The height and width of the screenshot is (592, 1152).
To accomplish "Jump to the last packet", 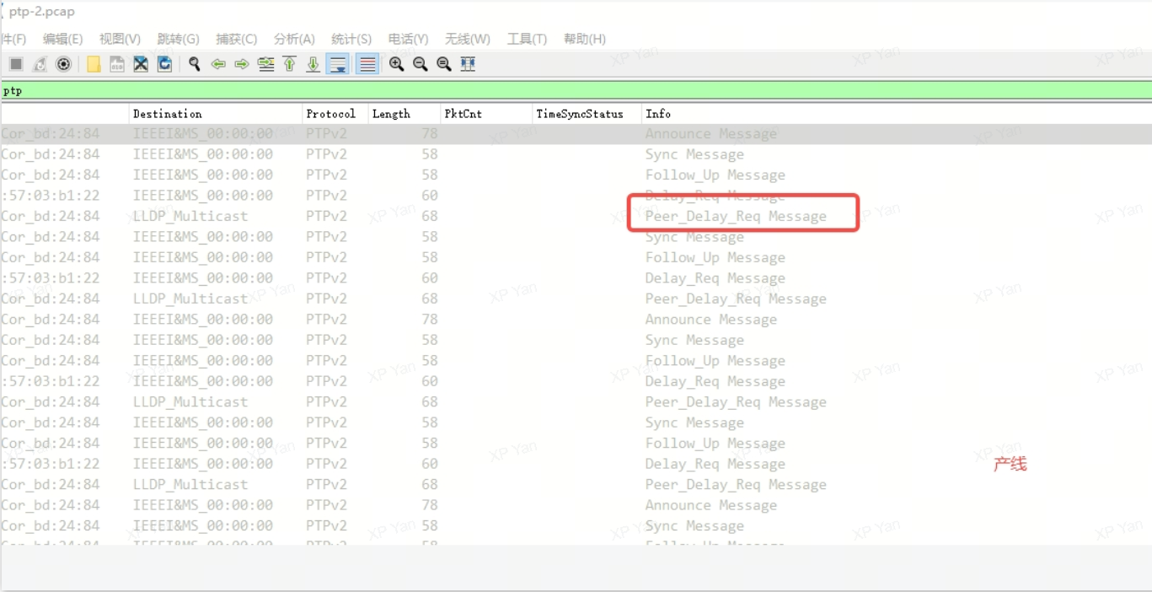I will (313, 64).
